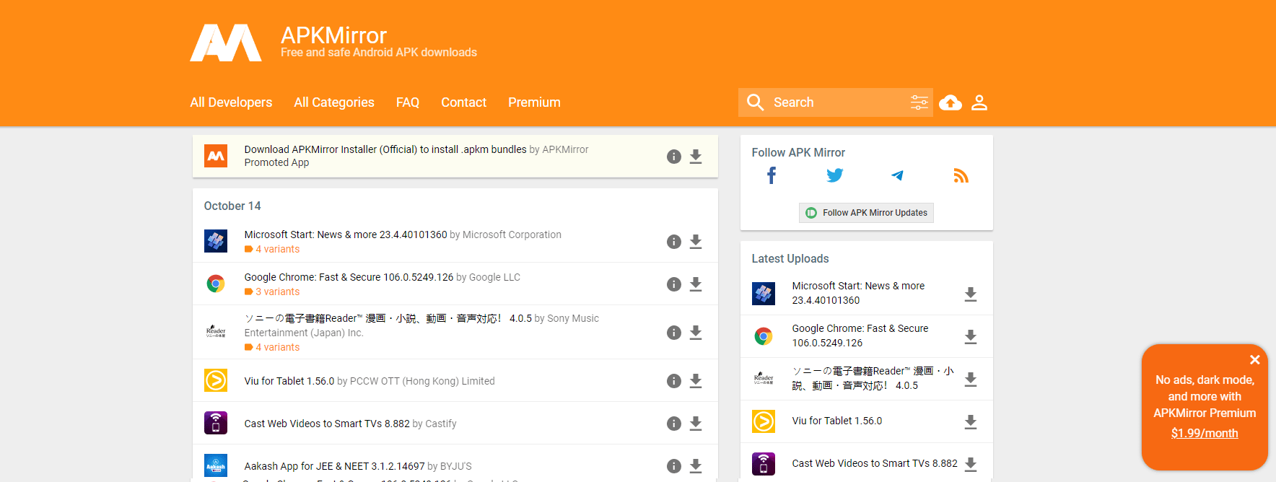Screen dimensions: 1276x482
Task: Download Google Chrome from October 14 list
Action: pyautogui.click(x=696, y=284)
